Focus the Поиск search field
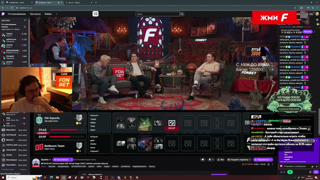The height and width of the screenshot is (180, 320). click(157, 14)
